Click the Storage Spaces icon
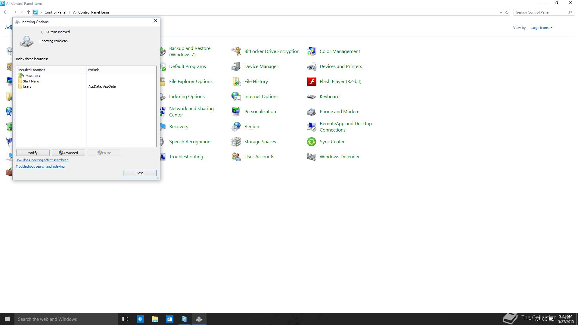This screenshot has height=325, width=578. tap(236, 142)
